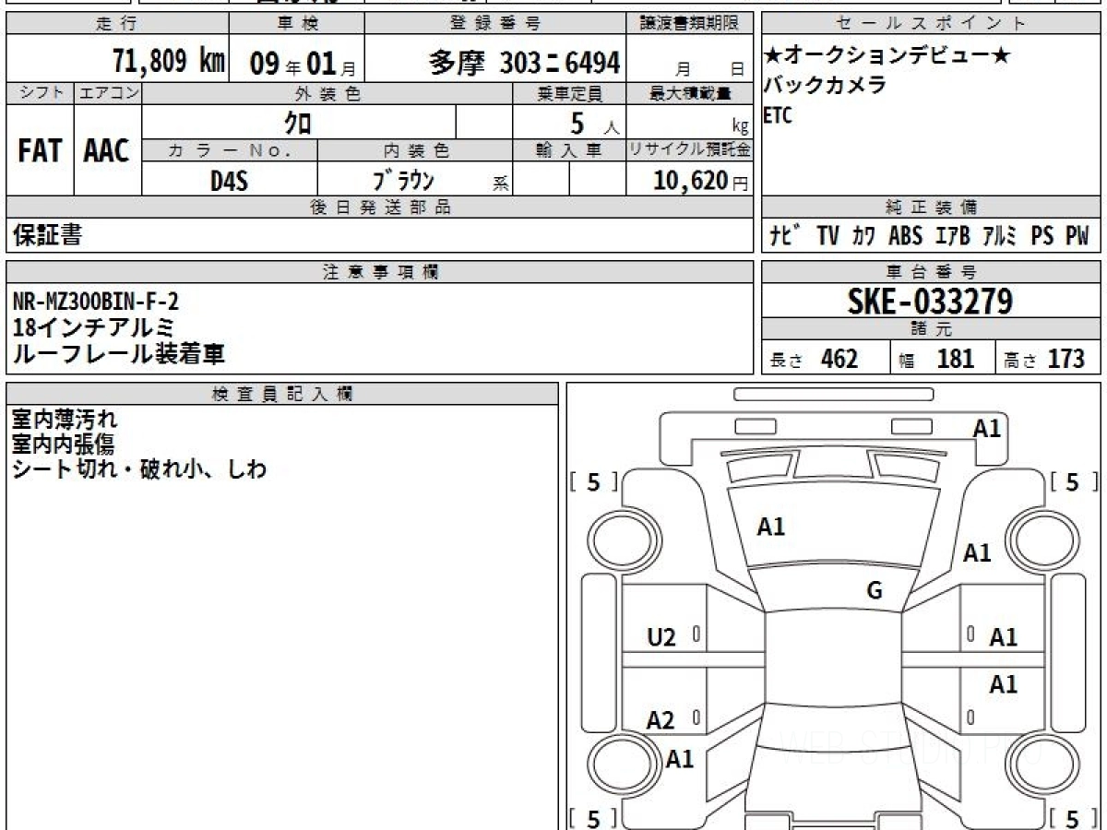
Task: Click the FAT shift type cell
Action: pyautogui.click(x=40, y=151)
